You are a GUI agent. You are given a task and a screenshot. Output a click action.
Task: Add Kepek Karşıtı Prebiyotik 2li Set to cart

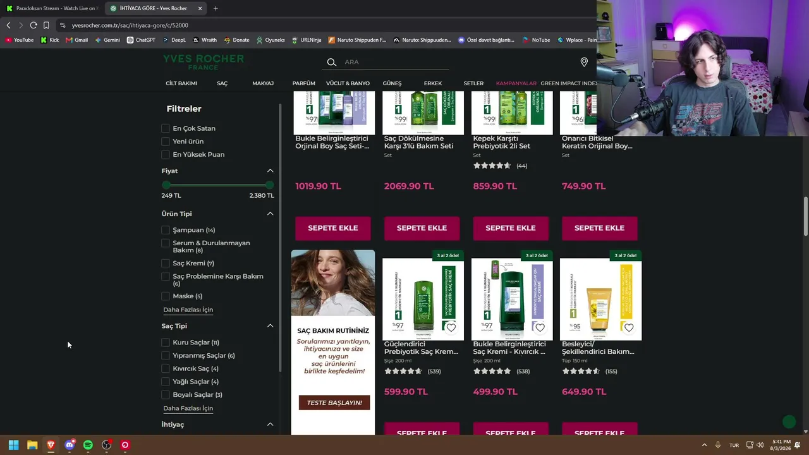tap(511, 228)
